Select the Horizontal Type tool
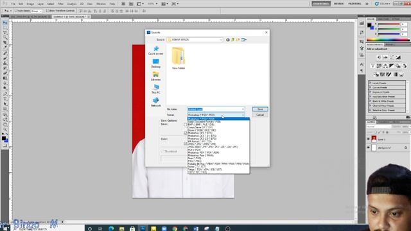Screen dimensions: 411x231 click(5, 99)
